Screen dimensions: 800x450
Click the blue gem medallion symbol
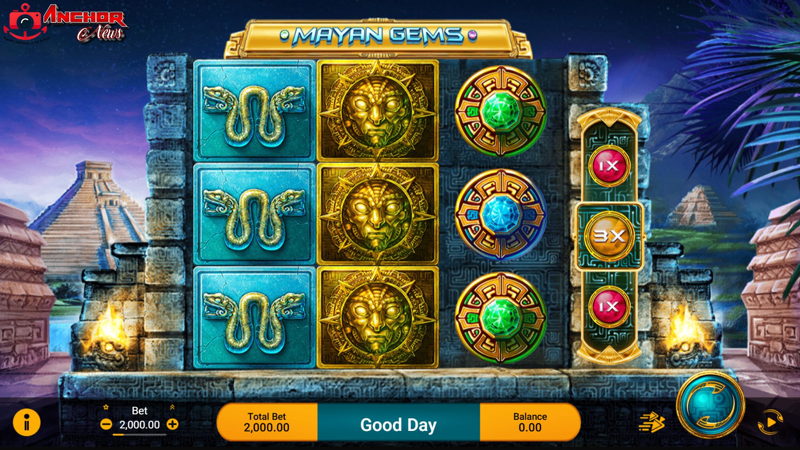click(500, 215)
